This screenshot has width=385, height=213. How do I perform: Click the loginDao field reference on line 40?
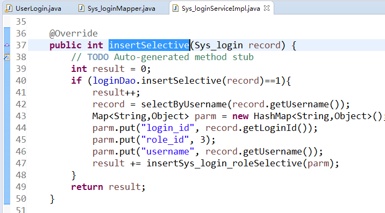coord(114,81)
